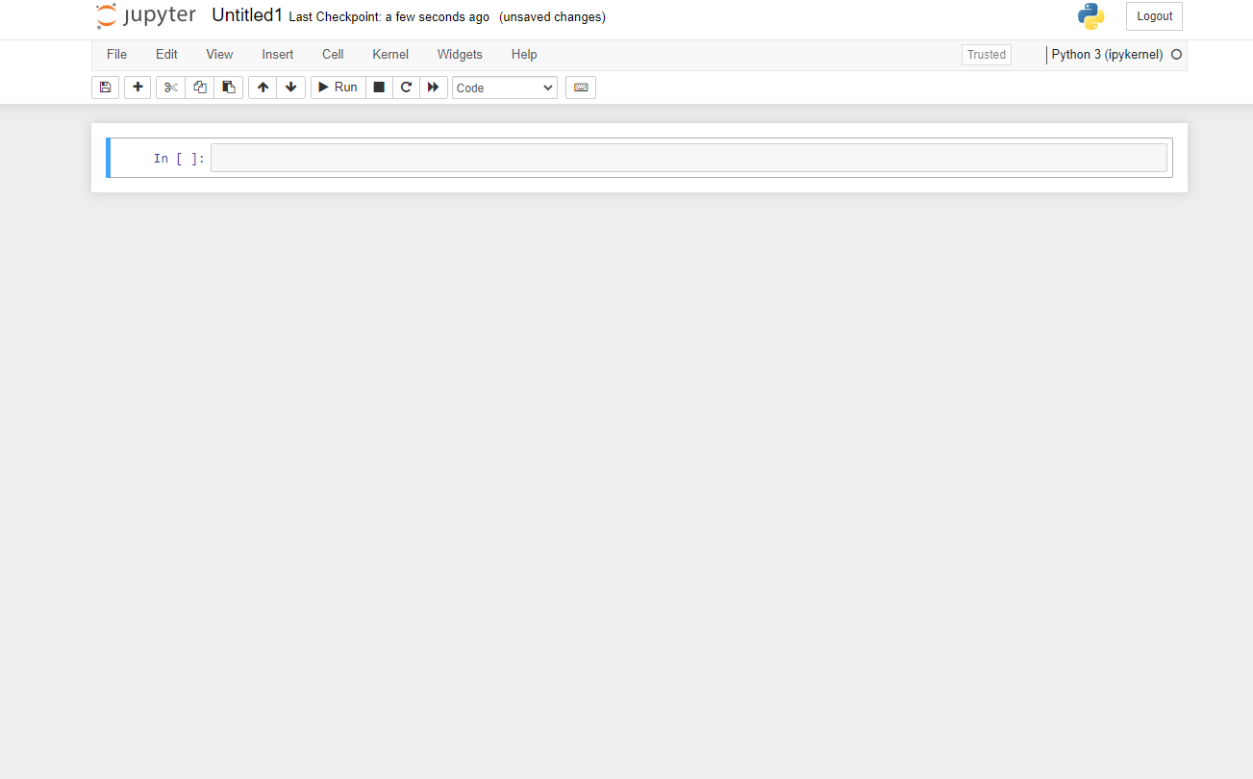Click the save notebook icon
This screenshot has height=779, width=1253.
[105, 87]
